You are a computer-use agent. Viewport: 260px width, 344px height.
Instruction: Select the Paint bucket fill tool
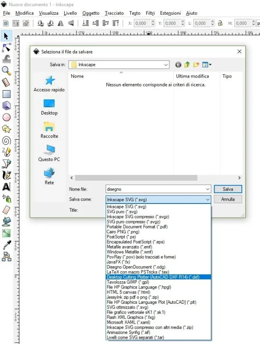(x=6, y=222)
